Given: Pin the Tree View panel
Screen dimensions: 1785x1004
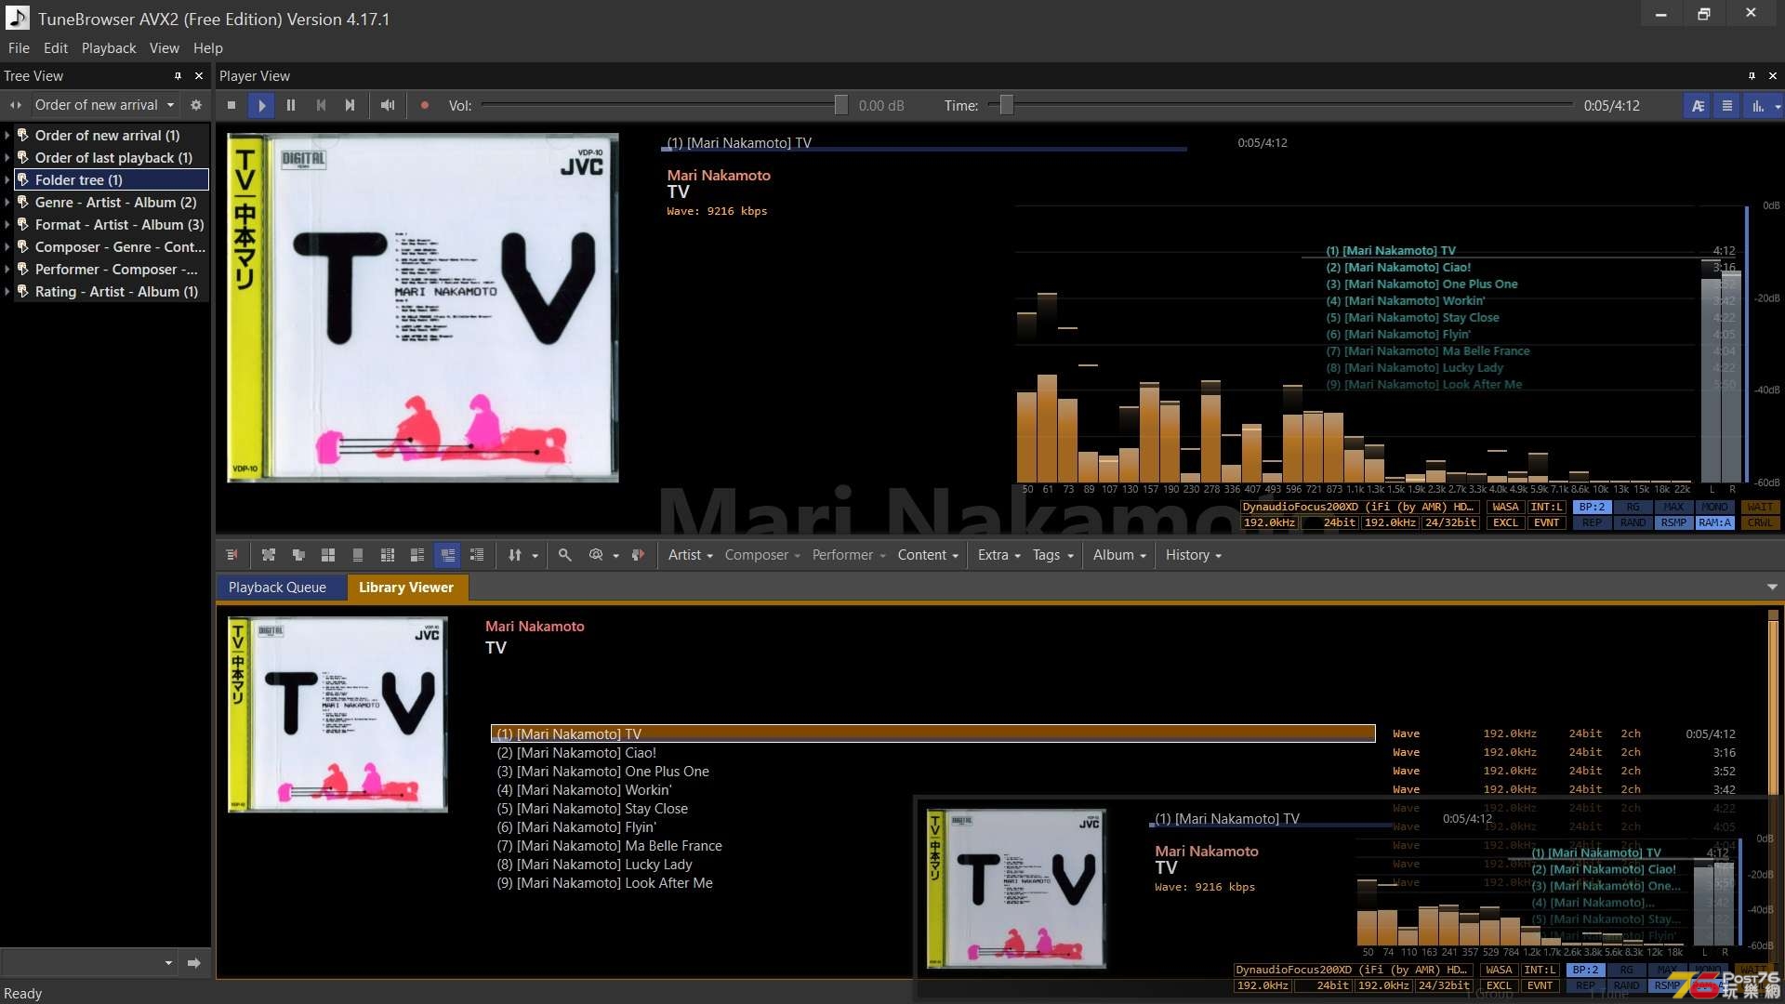Looking at the screenshot, I should [178, 76].
